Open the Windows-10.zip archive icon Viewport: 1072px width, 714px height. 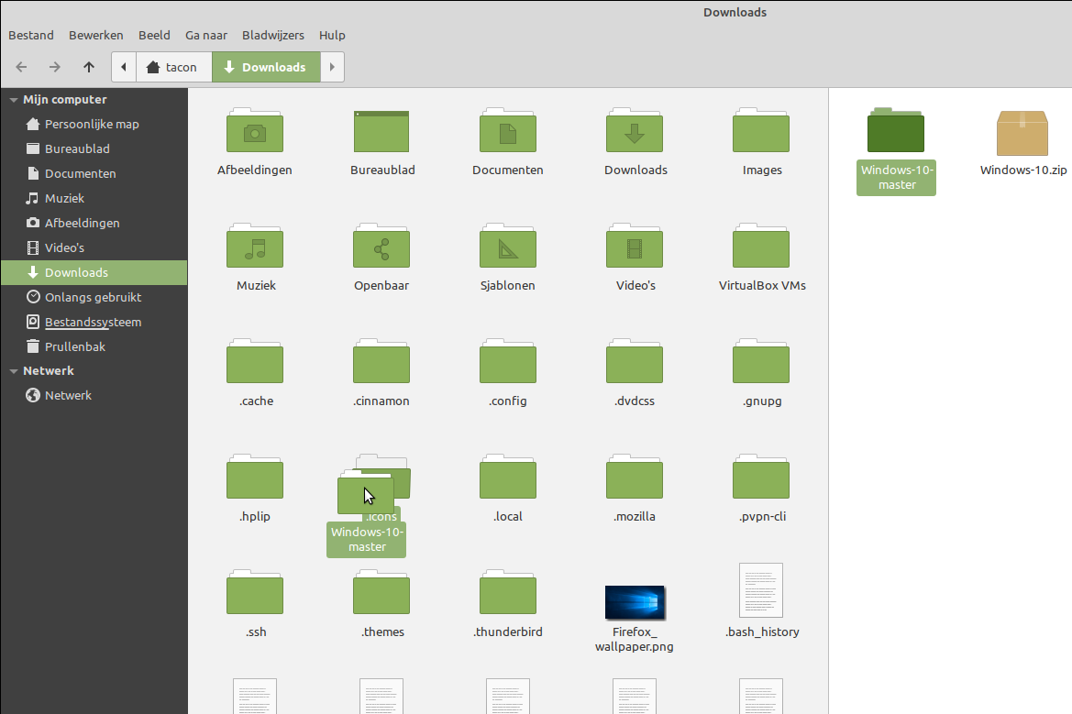pos(1022,134)
